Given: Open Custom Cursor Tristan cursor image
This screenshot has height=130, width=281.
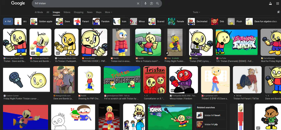Looking at the screenshot, I should [27, 80].
